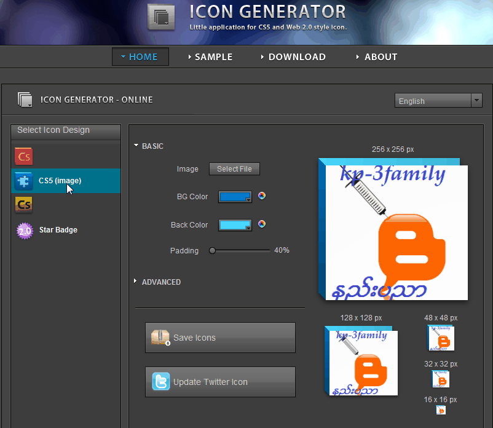
Task: Open the Back Color swatch dropdown
Action: [x=235, y=225]
